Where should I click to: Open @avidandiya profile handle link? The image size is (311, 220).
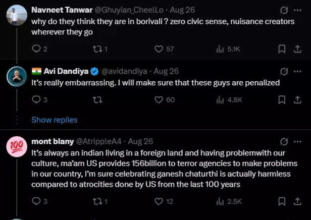(x=126, y=71)
